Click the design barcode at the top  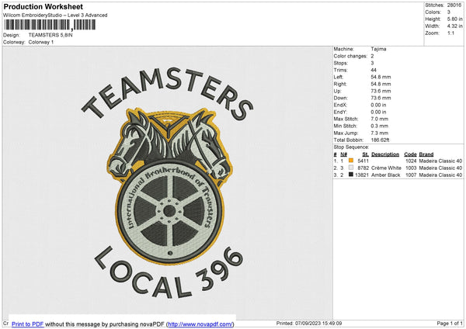50,25
